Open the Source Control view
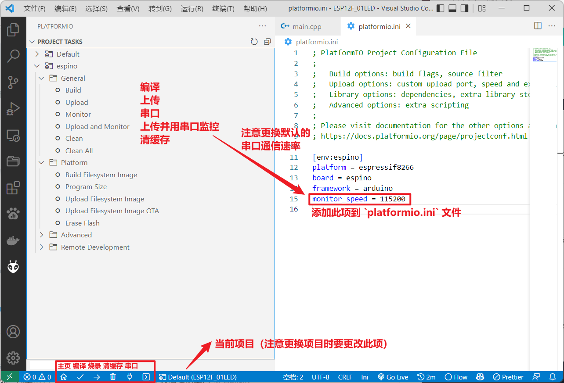The width and height of the screenshot is (564, 383). [x=13, y=82]
